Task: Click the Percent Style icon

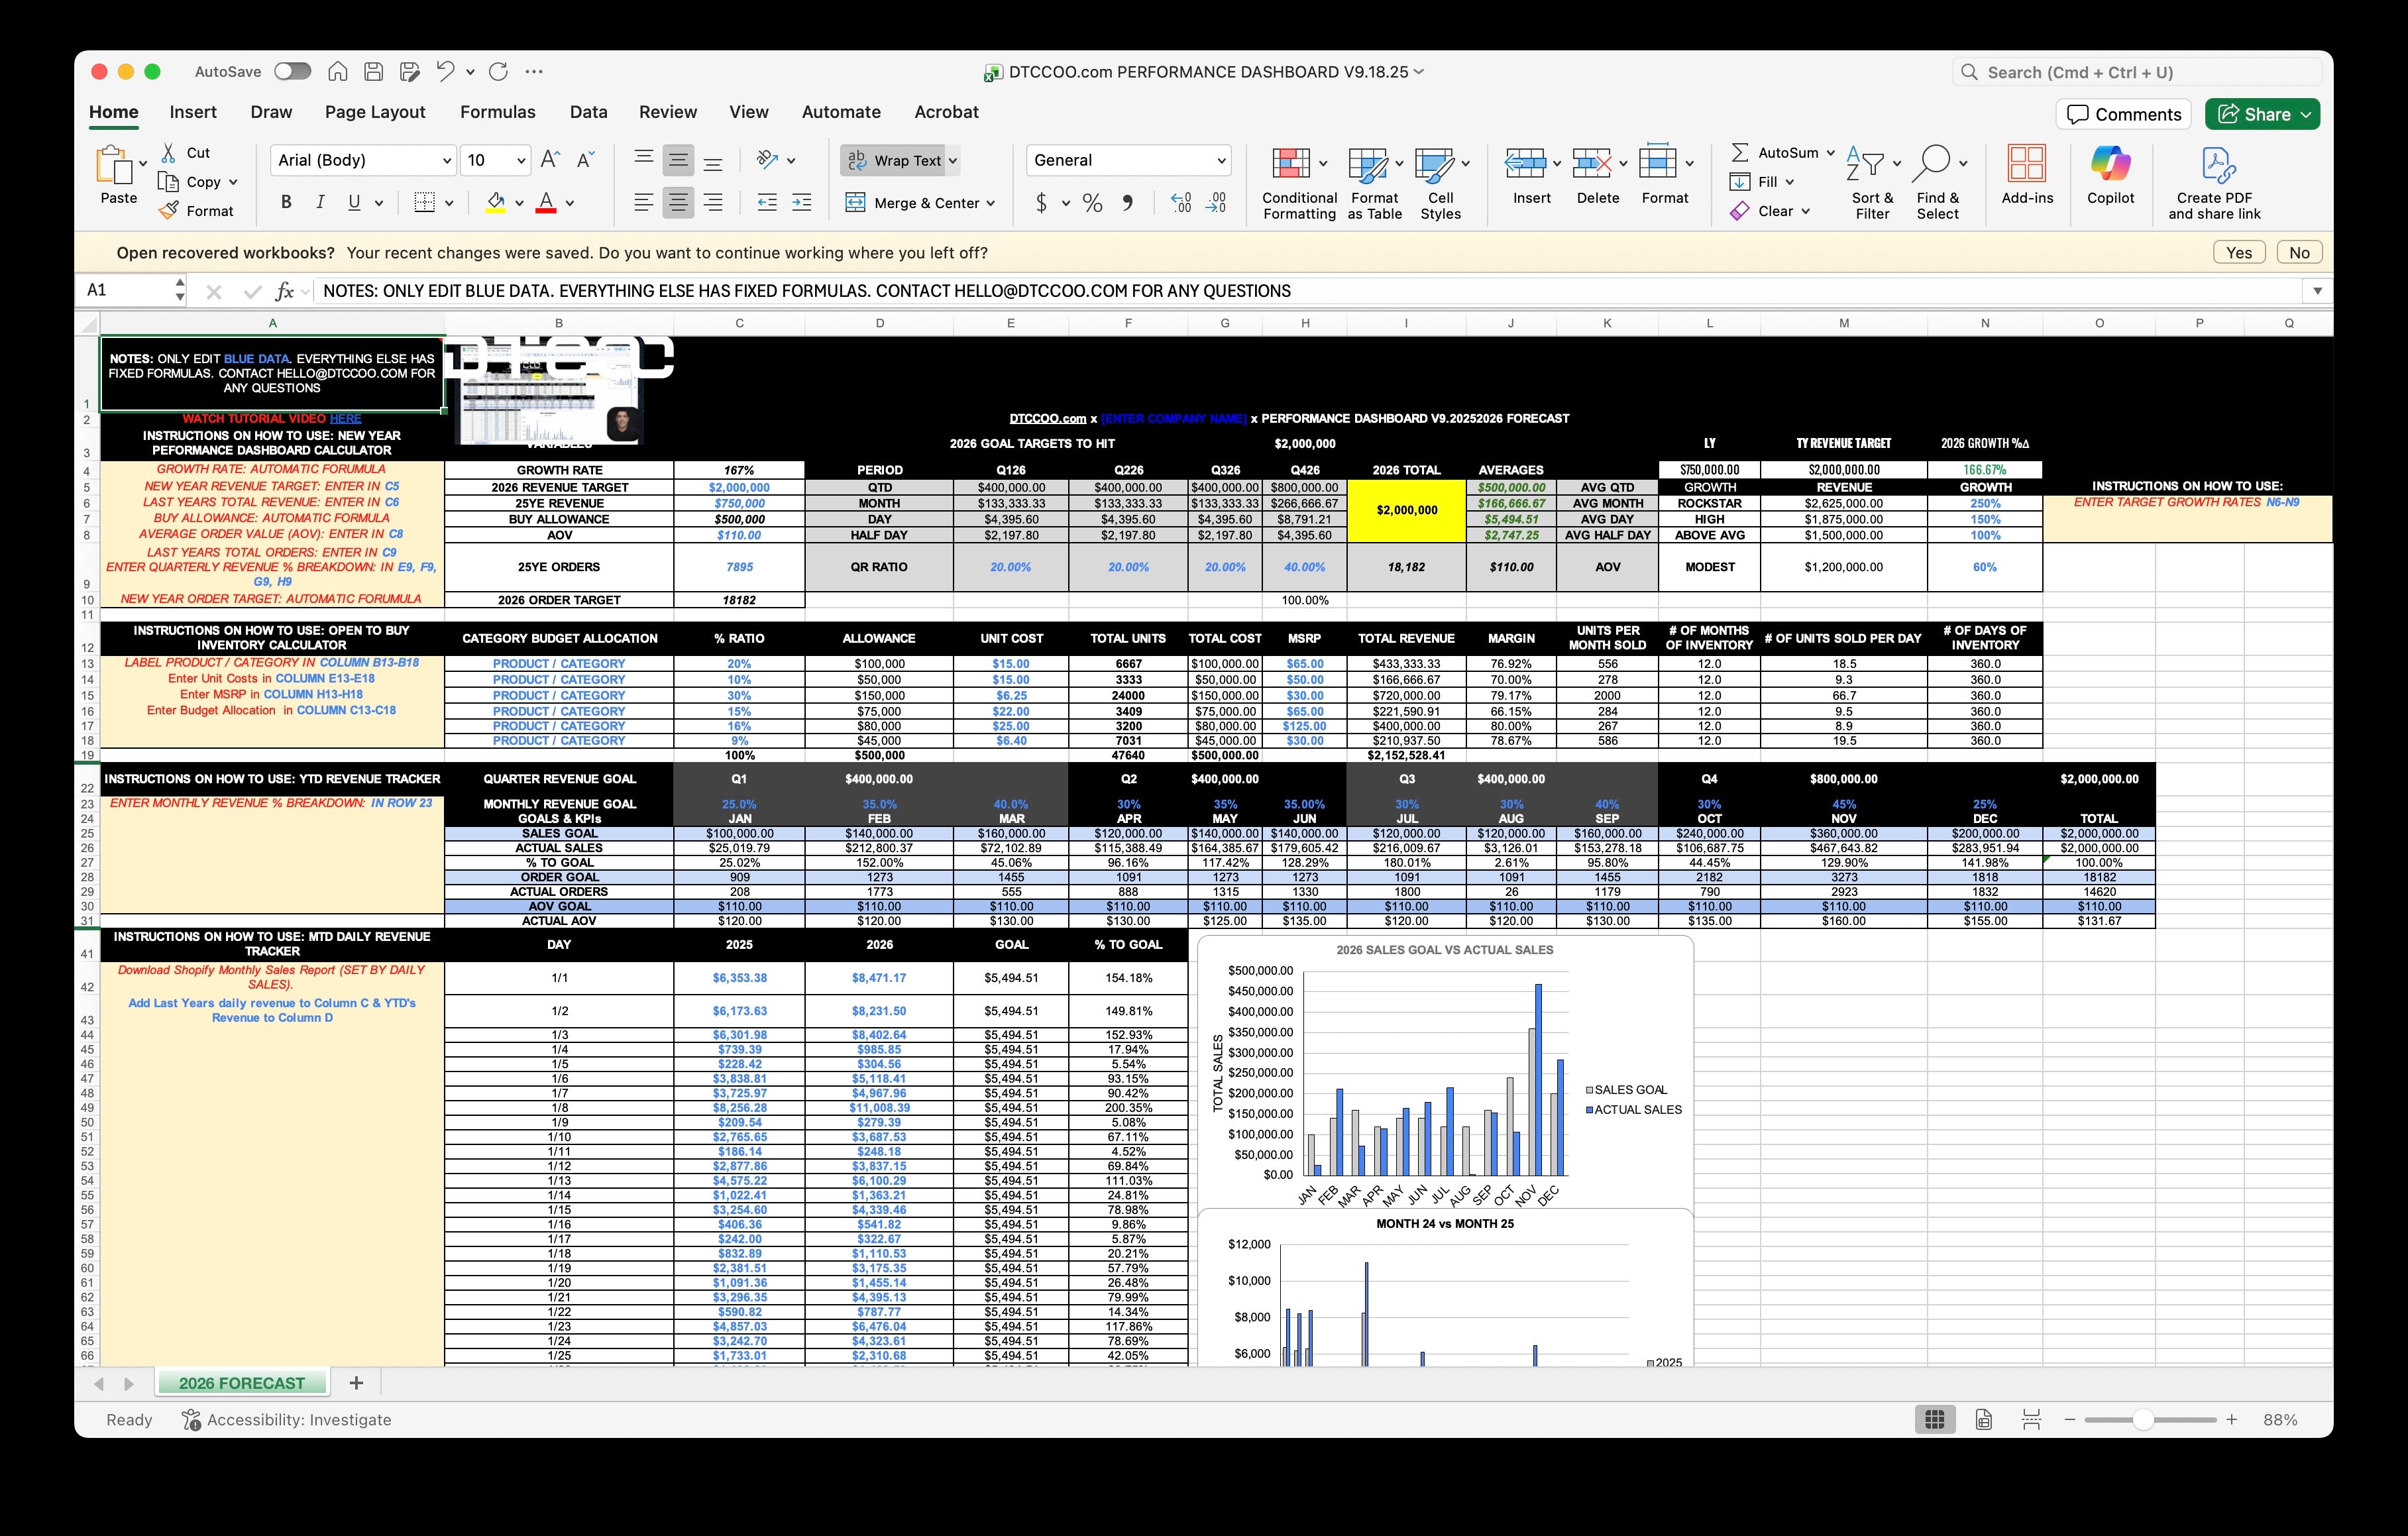Action: pyautogui.click(x=1093, y=203)
